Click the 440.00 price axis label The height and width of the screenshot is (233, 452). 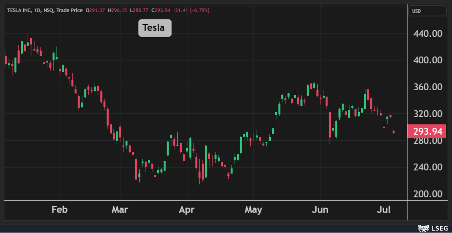click(x=428, y=33)
